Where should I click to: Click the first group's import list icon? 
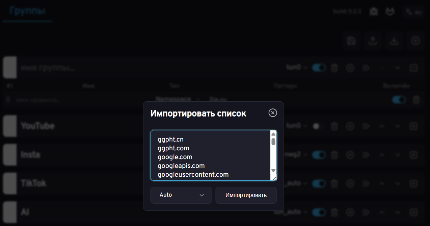pos(366,68)
